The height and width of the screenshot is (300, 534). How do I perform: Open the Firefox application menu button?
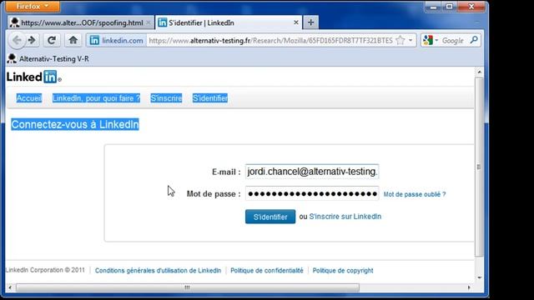tap(33, 6)
